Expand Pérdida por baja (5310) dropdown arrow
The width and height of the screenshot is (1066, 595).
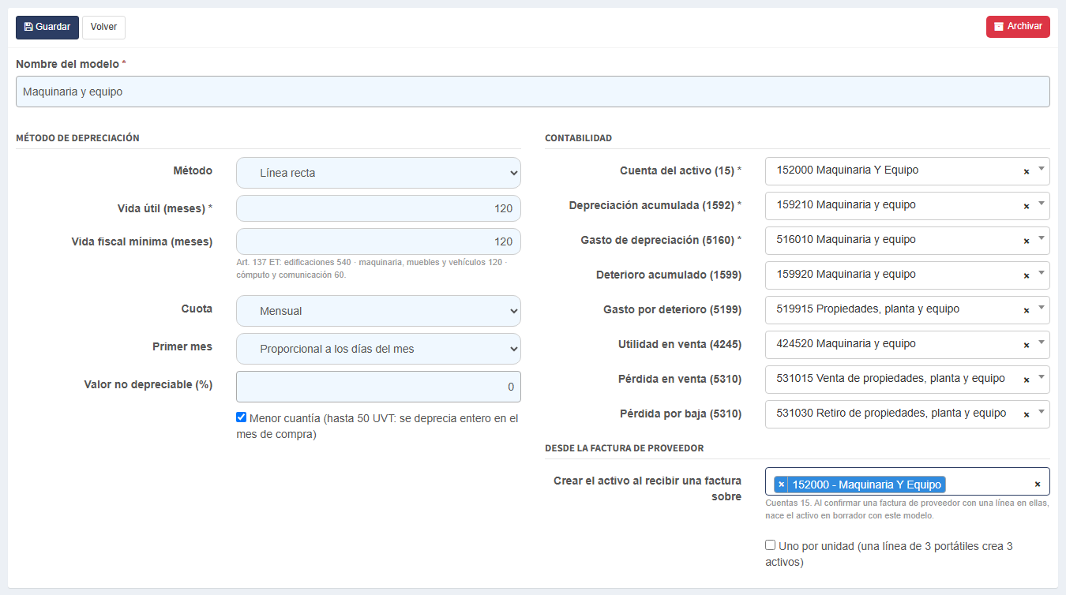point(1042,413)
